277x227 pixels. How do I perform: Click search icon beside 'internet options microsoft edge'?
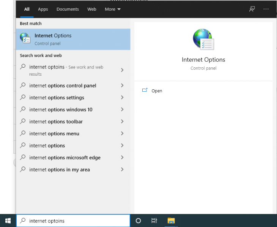tap(23, 157)
